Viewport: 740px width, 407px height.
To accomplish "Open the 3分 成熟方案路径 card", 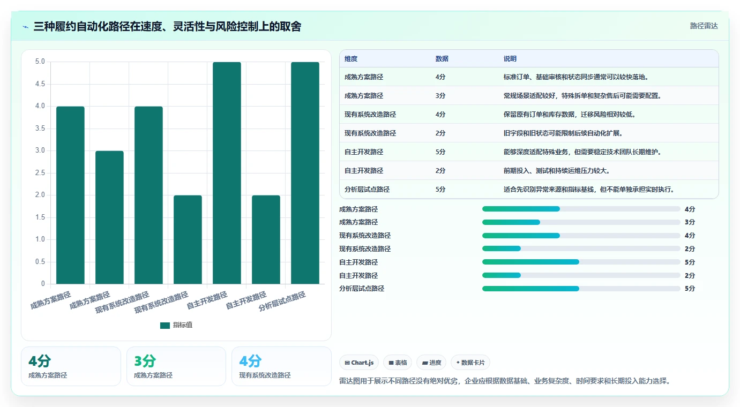I will 176,366.
